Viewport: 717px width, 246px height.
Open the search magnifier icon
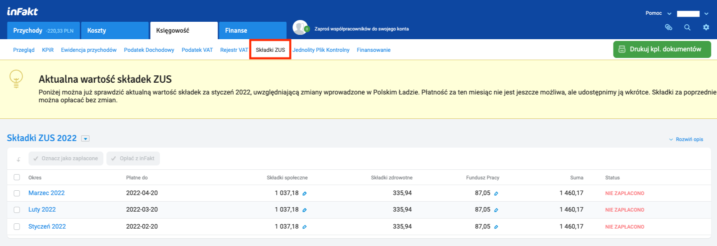coord(687,27)
